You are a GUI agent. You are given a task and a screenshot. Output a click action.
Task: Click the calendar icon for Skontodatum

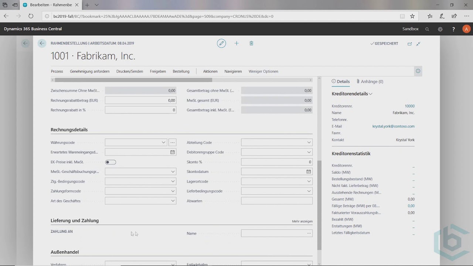pos(309,172)
